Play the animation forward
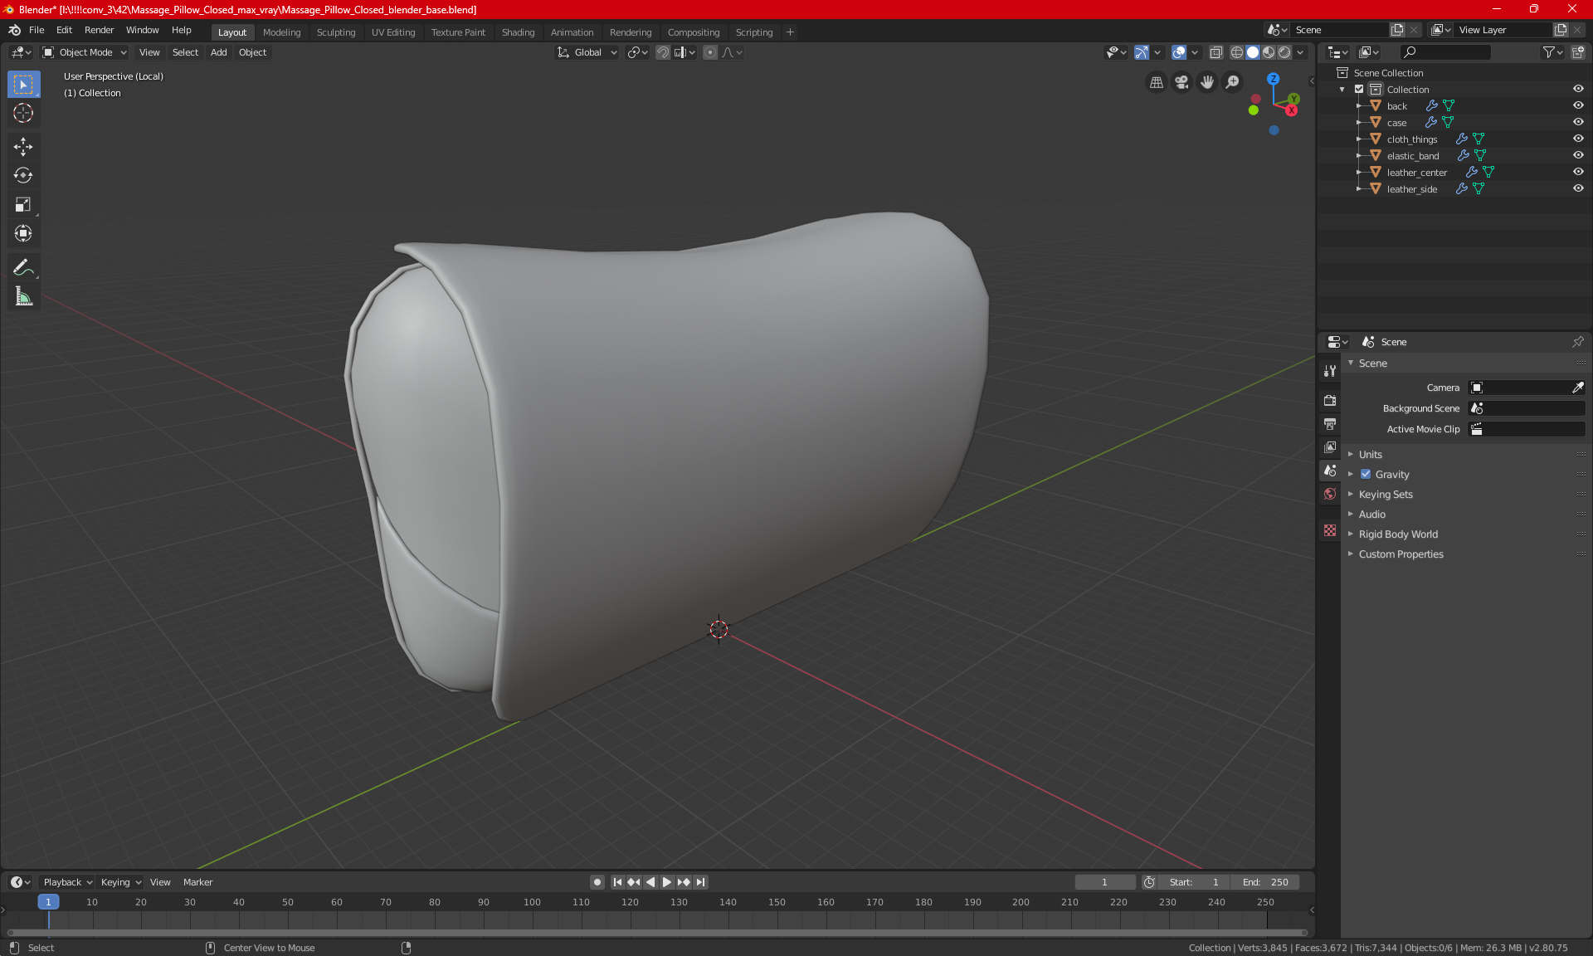Viewport: 1593px width, 956px height. click(666, 882)
